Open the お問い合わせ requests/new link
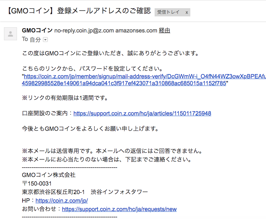 click(x=119, y=209)
